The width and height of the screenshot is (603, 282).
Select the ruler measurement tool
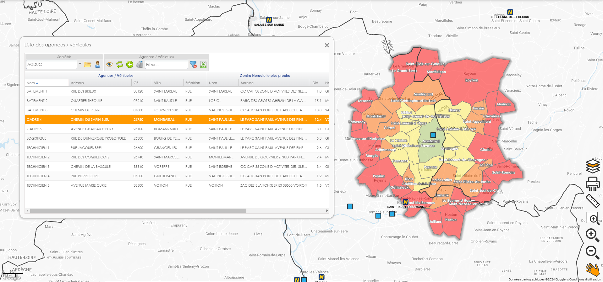coord(593,201)
